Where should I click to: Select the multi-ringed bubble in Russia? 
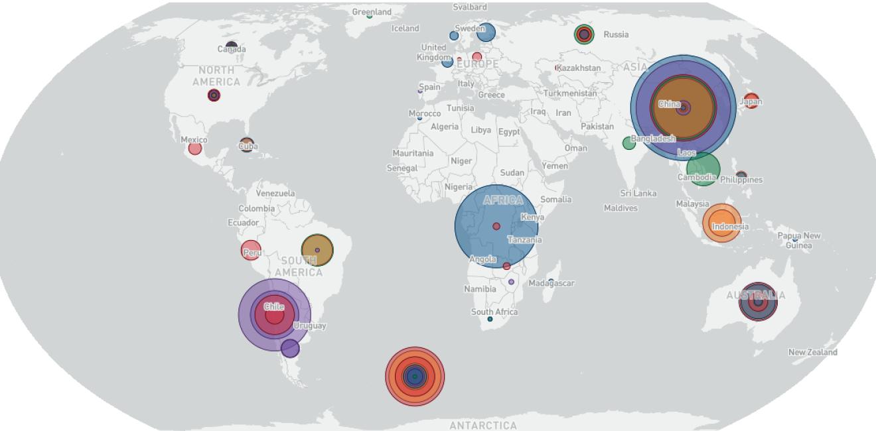583,34
